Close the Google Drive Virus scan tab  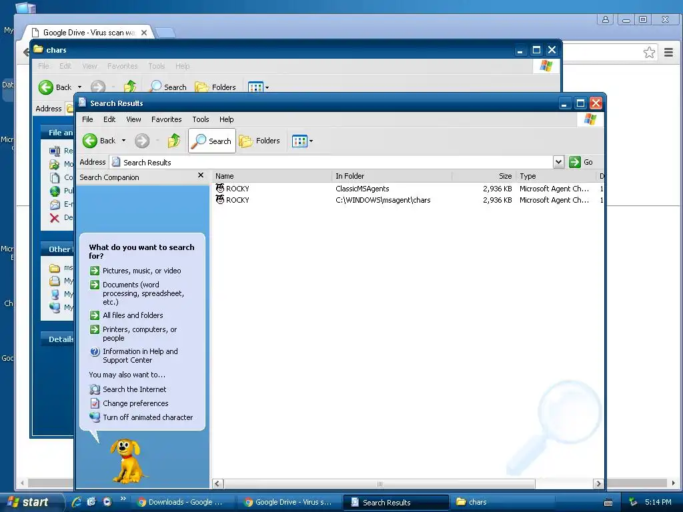(x=144, y=33)
